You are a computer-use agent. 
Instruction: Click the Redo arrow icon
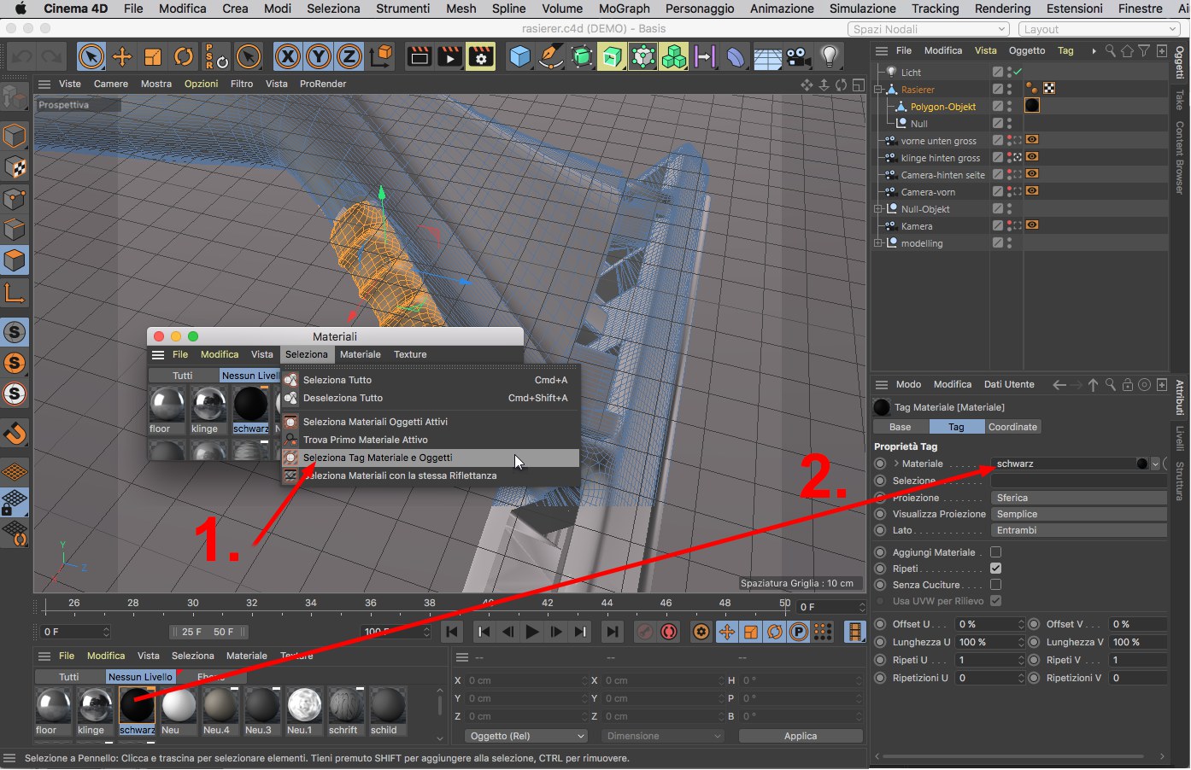[51, 57]
